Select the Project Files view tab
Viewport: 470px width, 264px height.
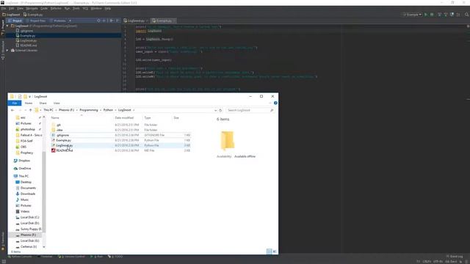[36, 21]
